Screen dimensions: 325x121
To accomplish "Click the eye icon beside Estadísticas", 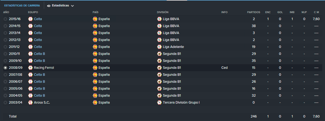I will click(49, 6).
